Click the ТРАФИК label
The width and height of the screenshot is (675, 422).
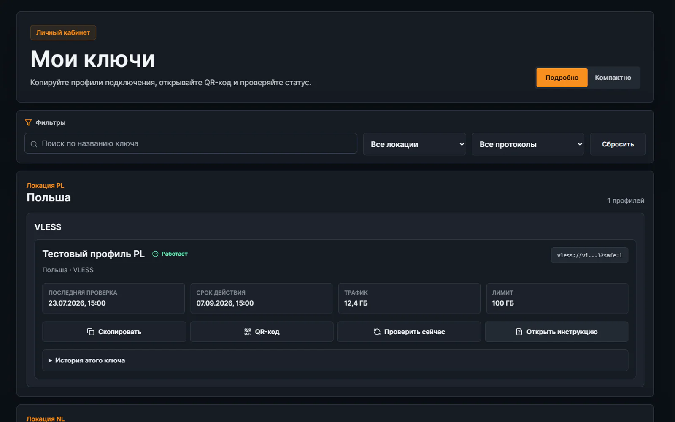coord(356,292)
